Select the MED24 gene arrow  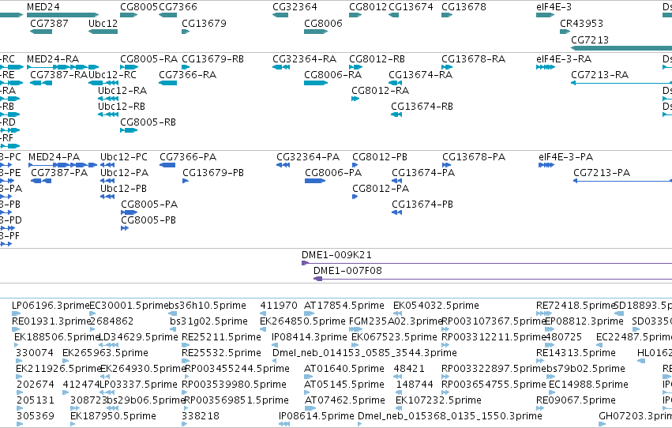[x=62, y=15]
